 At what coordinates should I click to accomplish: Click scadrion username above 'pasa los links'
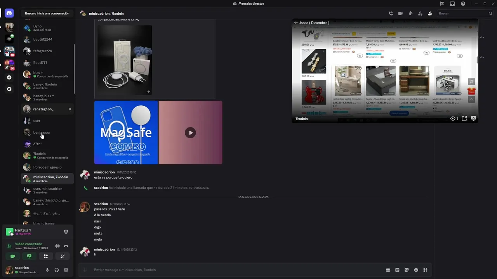click(x=101, y=204)
